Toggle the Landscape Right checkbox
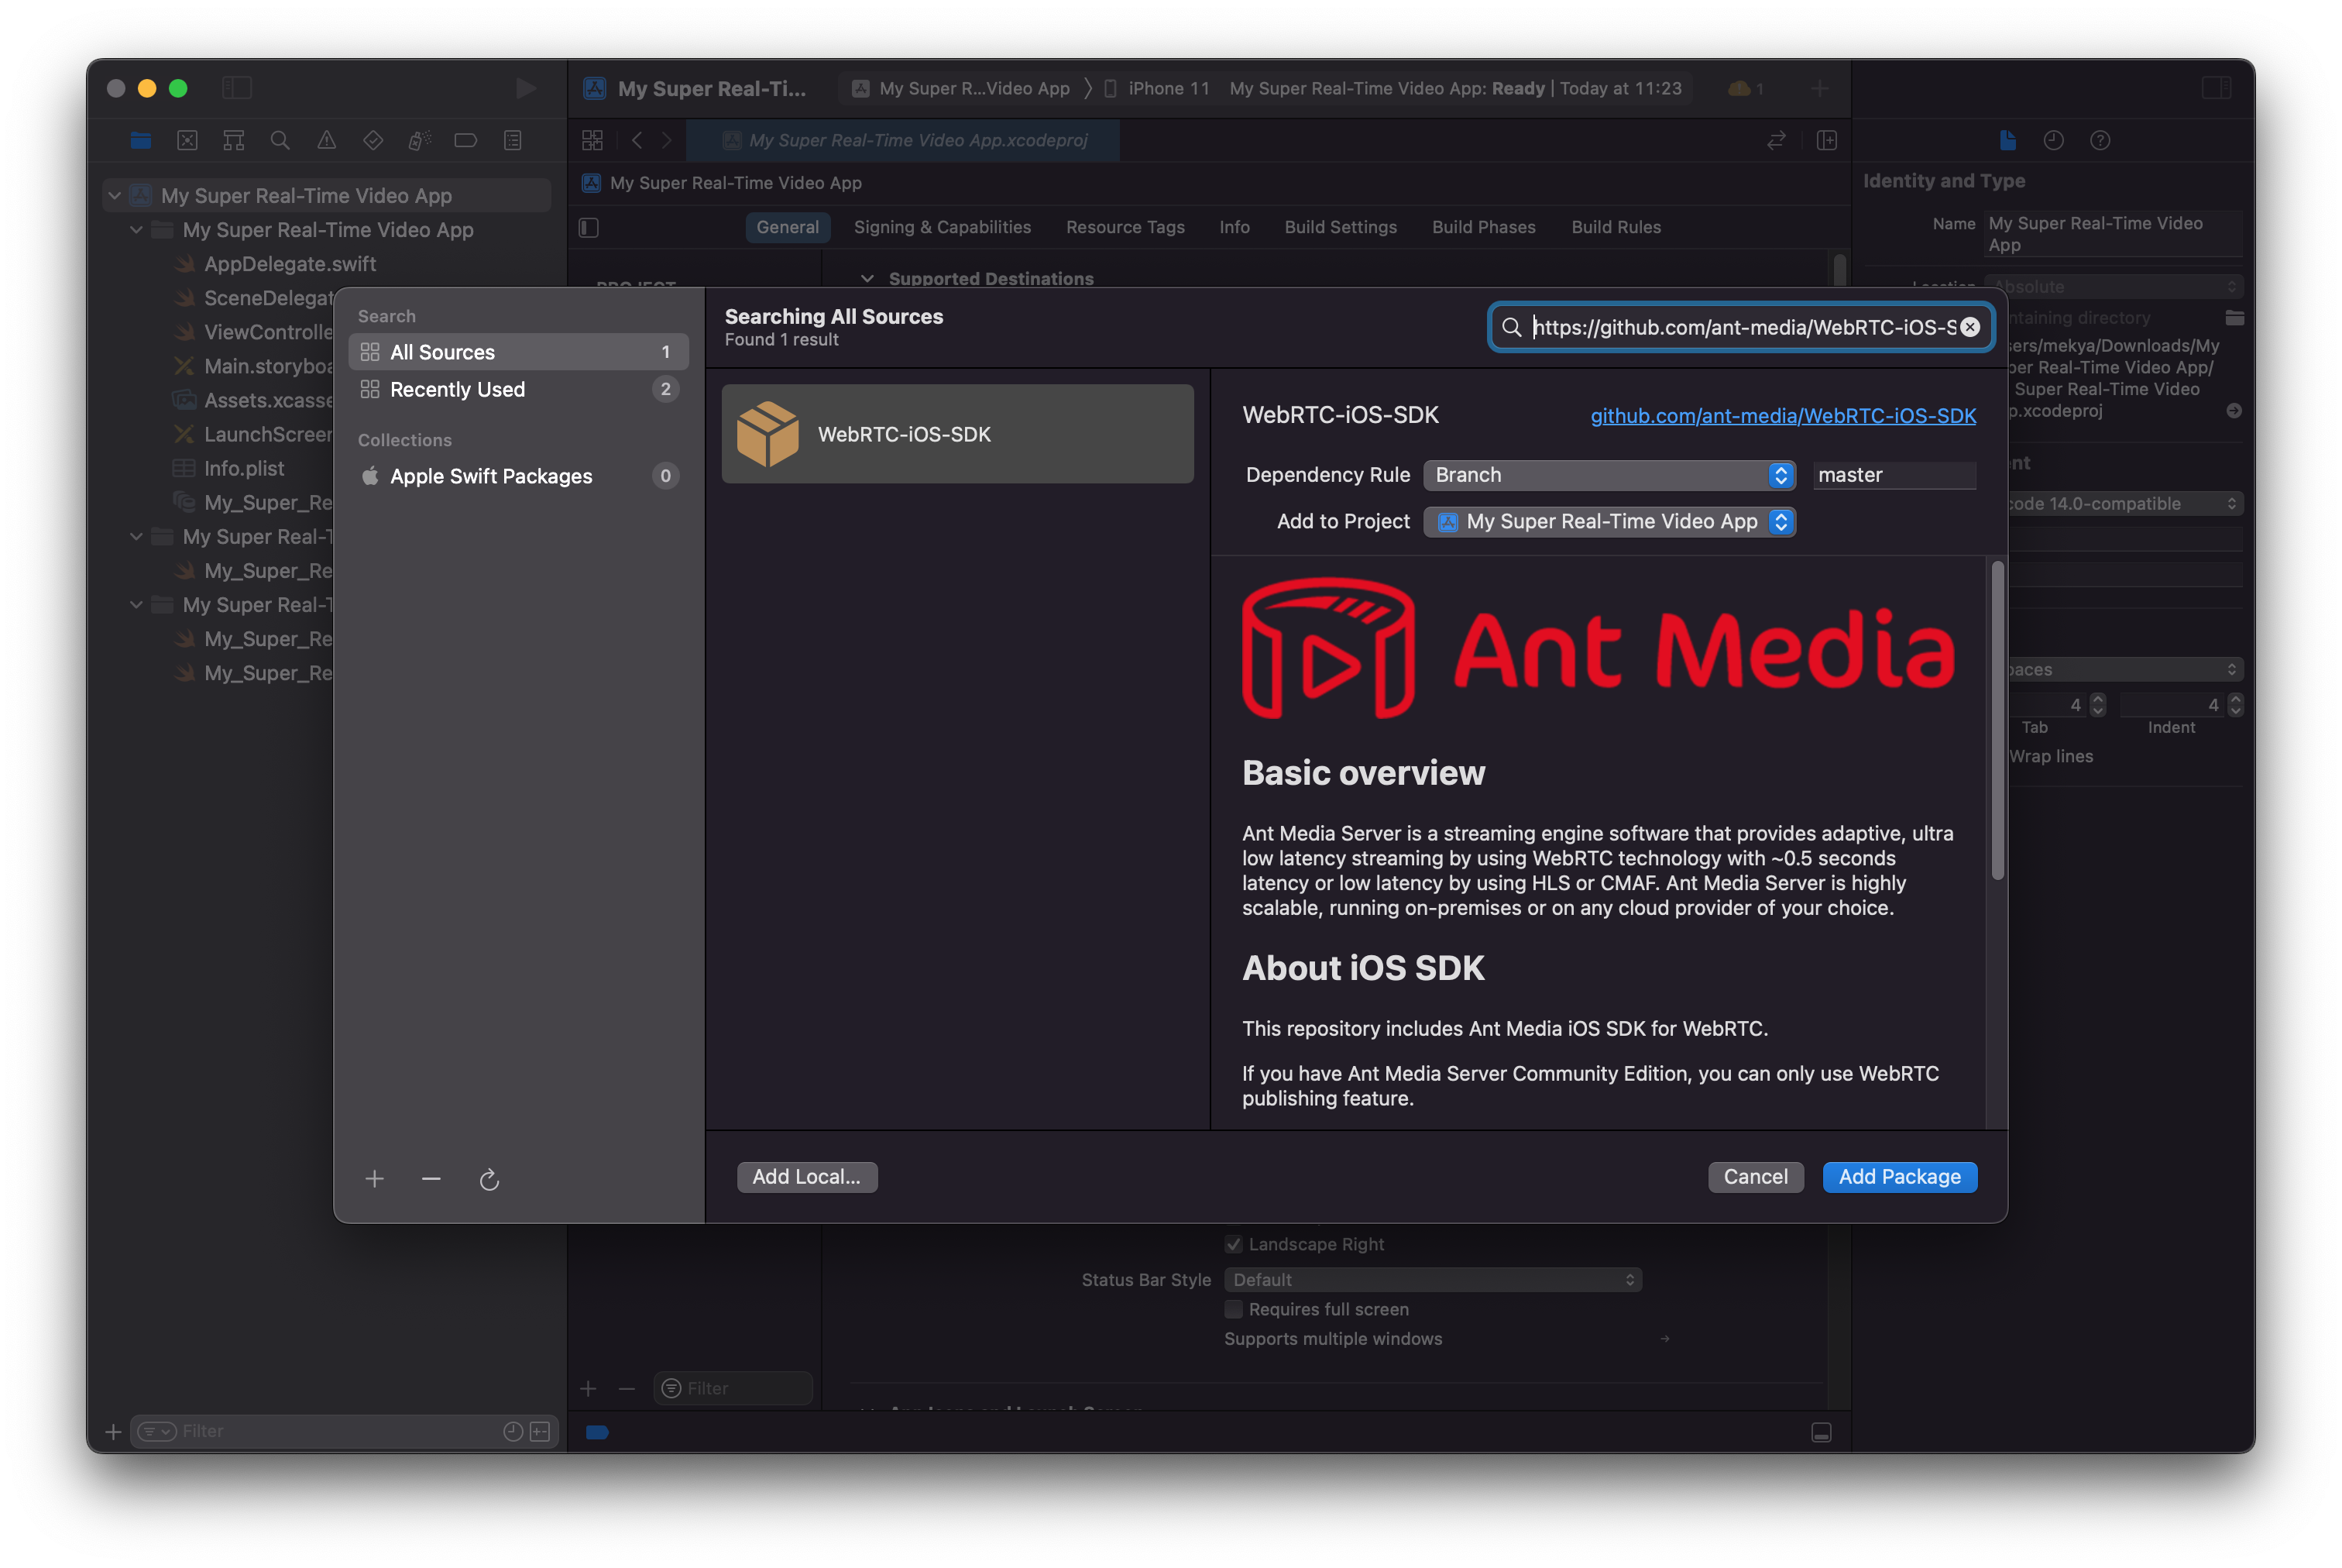 click(x=1234, y=1244)
